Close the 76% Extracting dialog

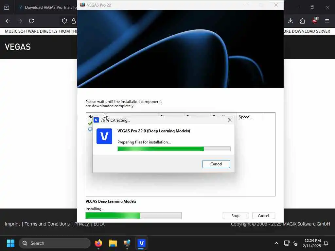coord(229,120)
